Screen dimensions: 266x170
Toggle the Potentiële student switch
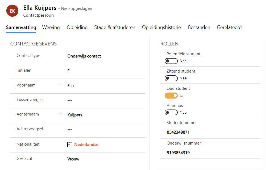pos(171,61)
